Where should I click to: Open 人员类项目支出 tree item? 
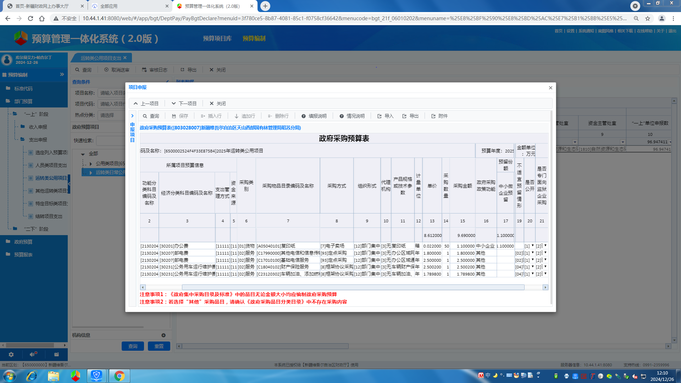coord(51,165)
